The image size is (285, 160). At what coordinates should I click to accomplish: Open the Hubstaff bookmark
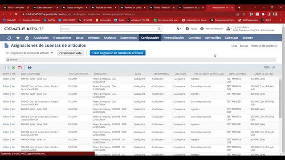click(x=9, y=20)
